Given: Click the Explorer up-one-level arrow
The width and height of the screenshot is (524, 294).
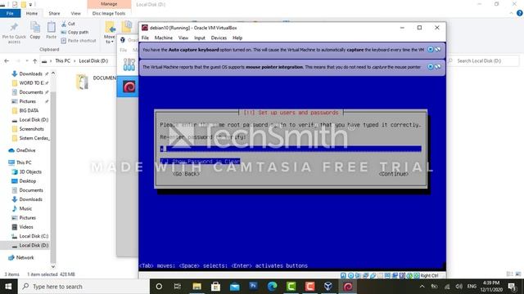Looking at the screenshot, I should click(34, 60).
